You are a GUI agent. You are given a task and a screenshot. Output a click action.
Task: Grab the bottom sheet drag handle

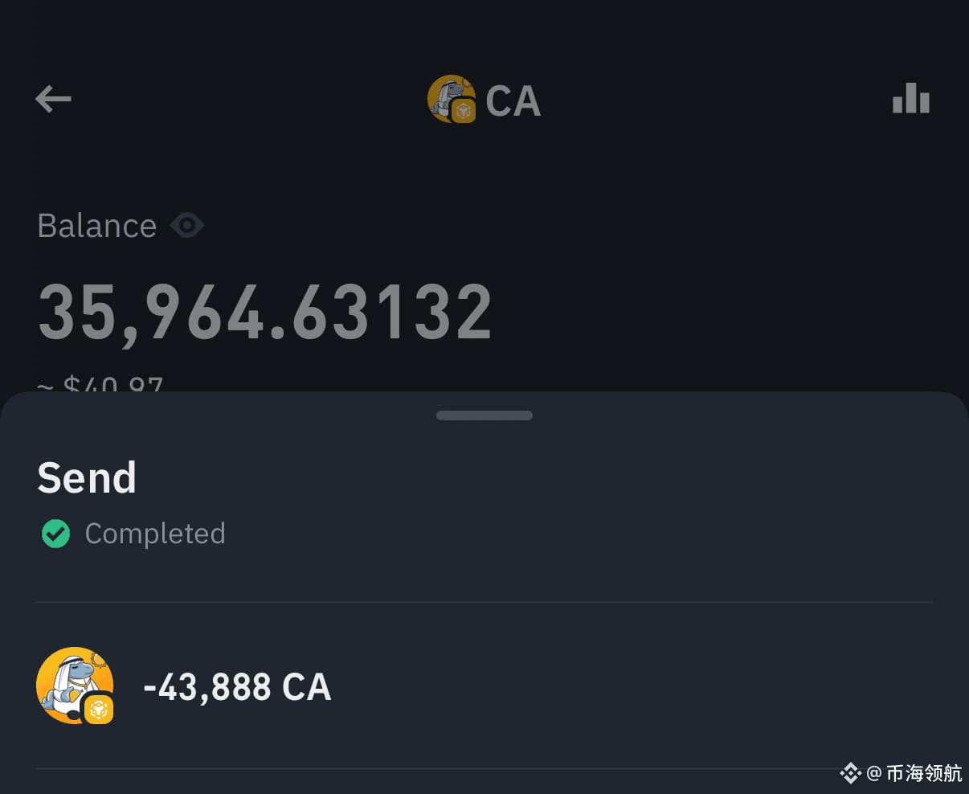point(484,415)
